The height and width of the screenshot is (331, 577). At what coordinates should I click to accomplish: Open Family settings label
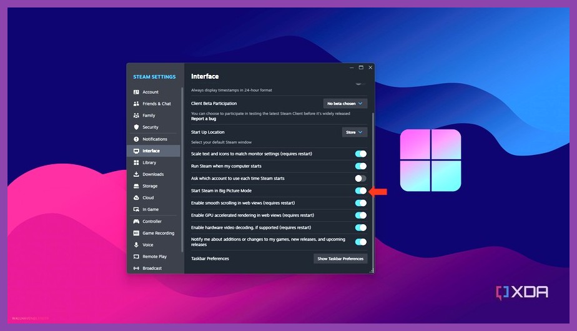[149, 116]
